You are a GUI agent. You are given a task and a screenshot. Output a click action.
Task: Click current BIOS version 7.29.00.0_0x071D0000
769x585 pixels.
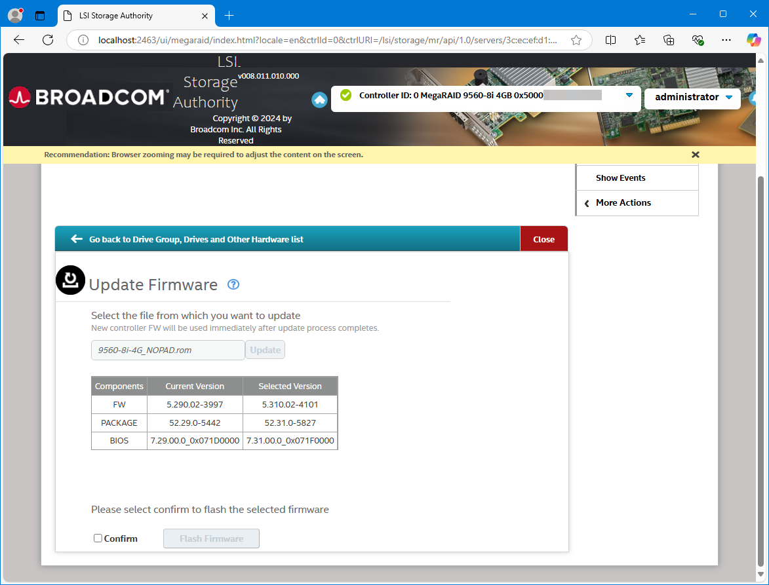[195, 440]
